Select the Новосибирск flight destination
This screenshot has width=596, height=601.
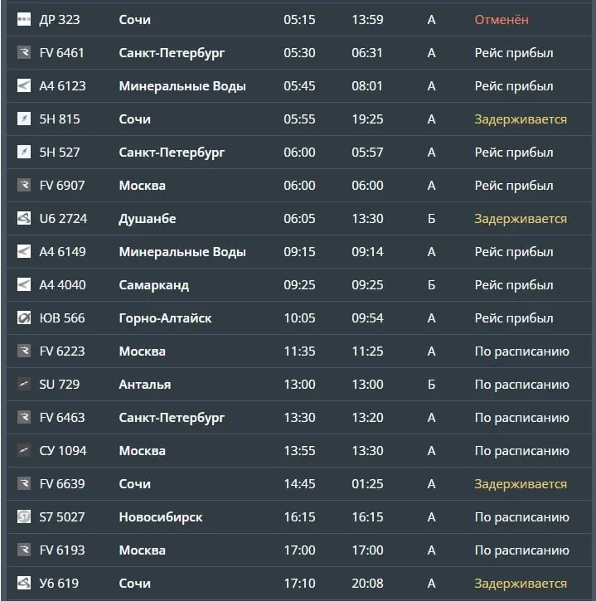(x=161, y=517)
